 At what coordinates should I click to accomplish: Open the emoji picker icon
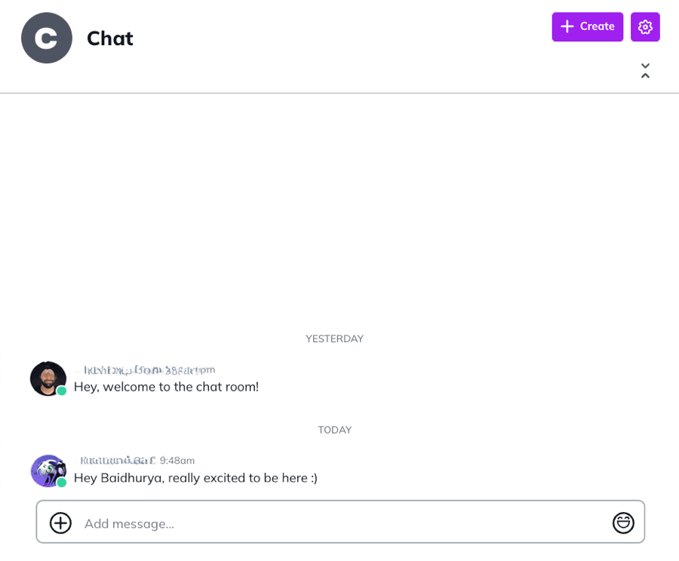click(623, 523)
